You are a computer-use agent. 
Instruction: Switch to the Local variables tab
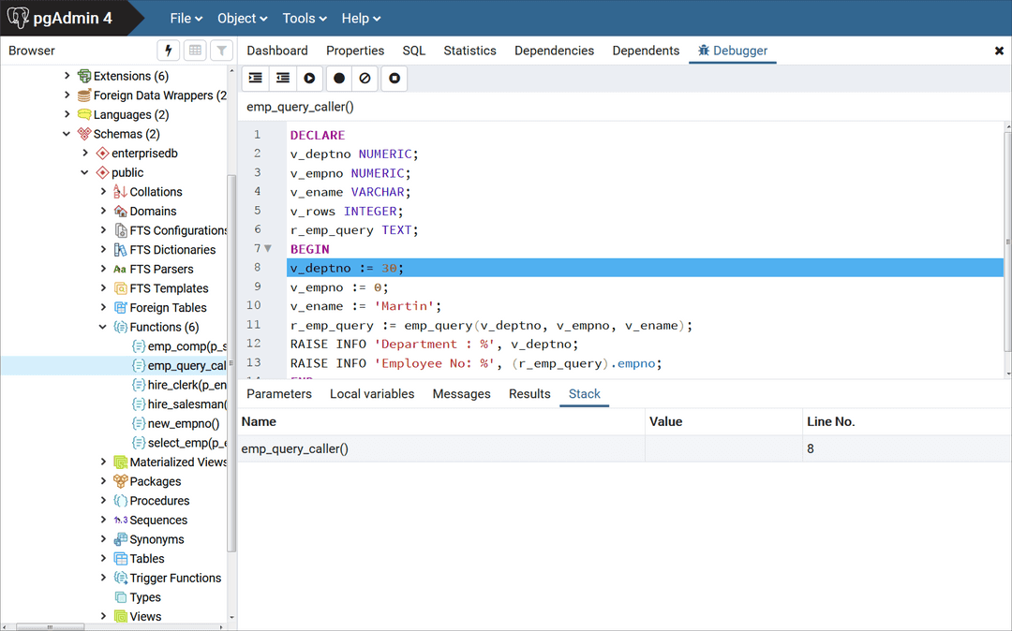372,393
